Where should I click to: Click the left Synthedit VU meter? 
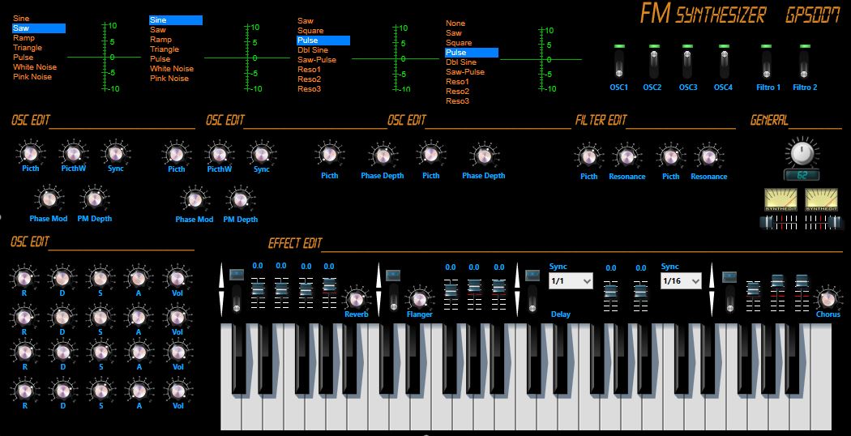pyautogui.click(x=781, y=200)
